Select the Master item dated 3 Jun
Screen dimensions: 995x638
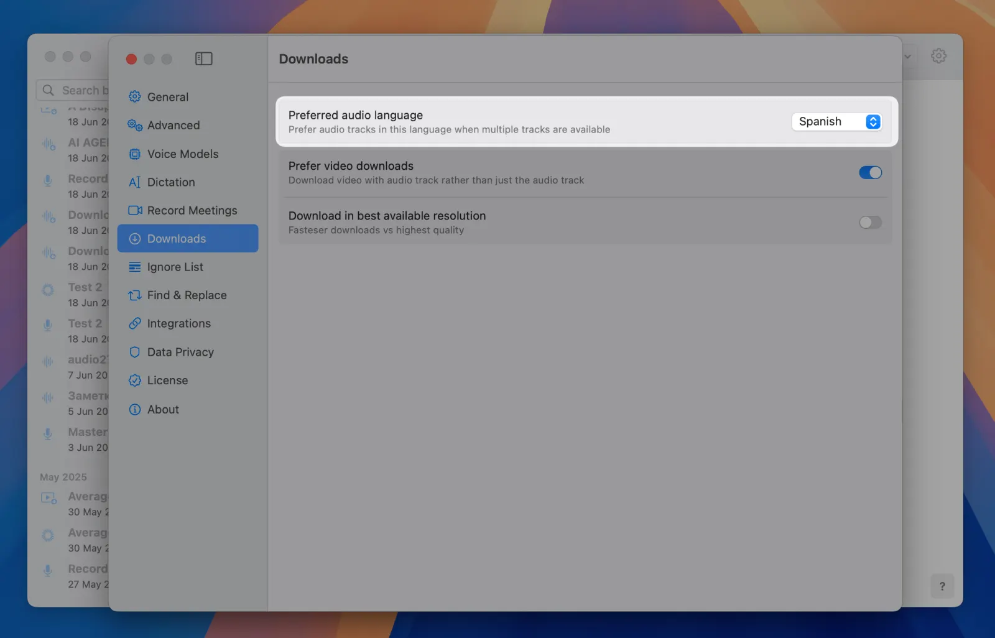point(75,439)
